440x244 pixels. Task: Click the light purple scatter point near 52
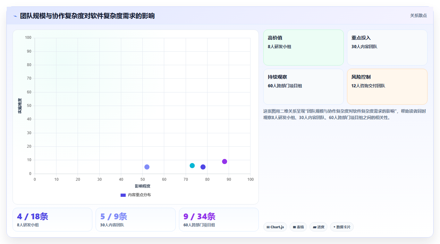pos(147,167)
